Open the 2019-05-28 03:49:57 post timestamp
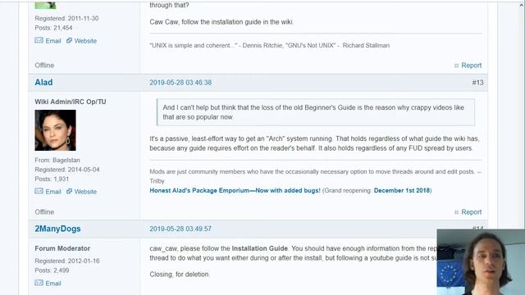Image resolution: width=525 pixels, height=295 pixels. click(x=180, y=229)
